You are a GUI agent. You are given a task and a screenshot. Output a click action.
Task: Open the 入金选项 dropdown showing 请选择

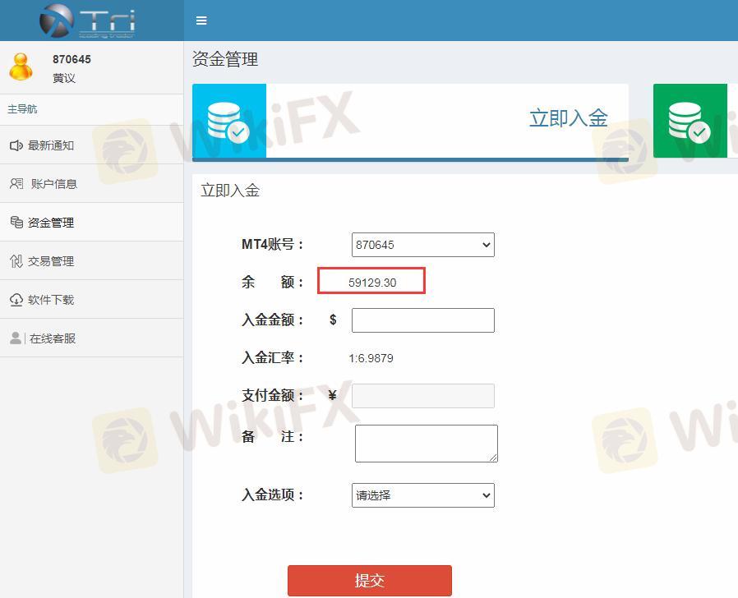pyautogui.click(x=423, y=495)
